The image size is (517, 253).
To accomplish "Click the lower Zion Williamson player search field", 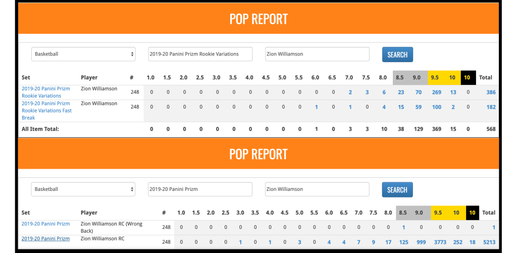I will 317,189.
